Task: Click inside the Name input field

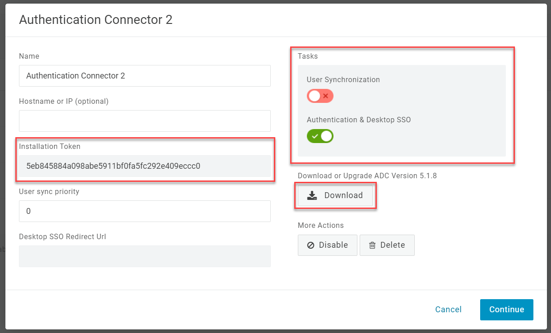Action: tap(144, 76)
